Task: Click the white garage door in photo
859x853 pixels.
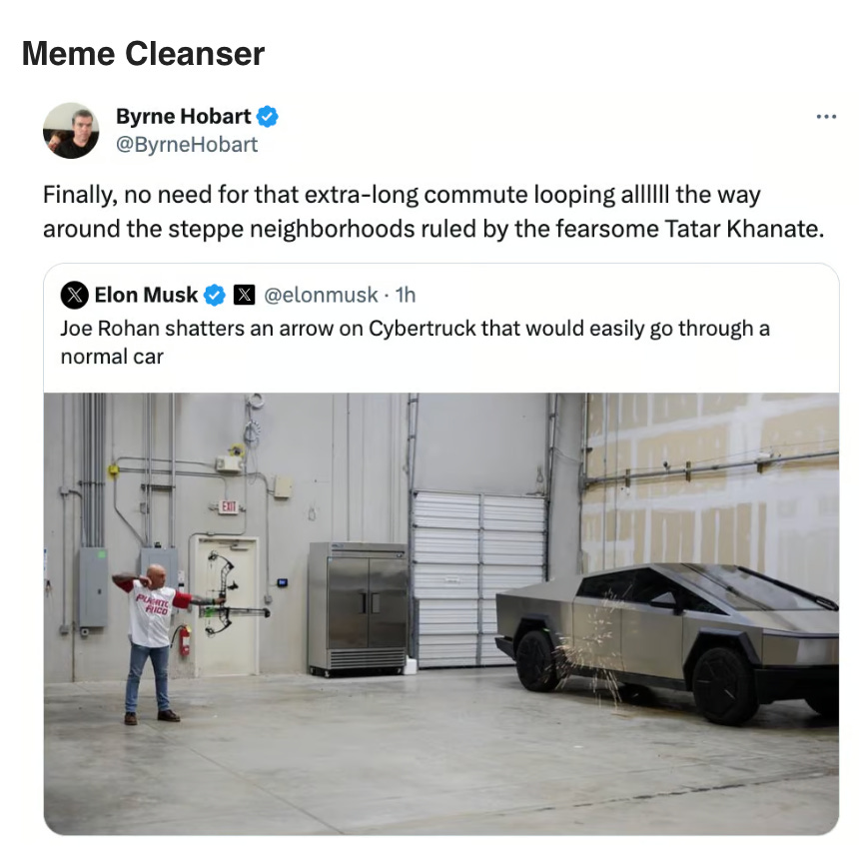Action: [x=479, y=578]
